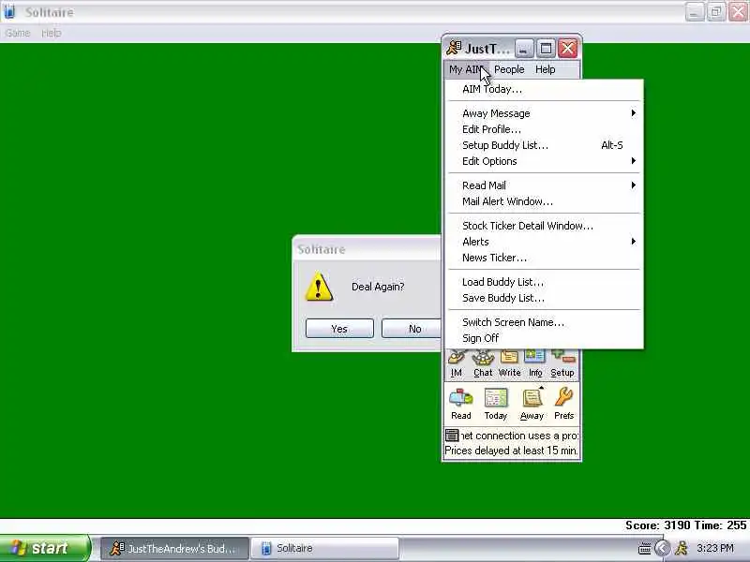Click the AIM running-man title bar icon
This screenshot has width=750, height=562.
point(454,48)
